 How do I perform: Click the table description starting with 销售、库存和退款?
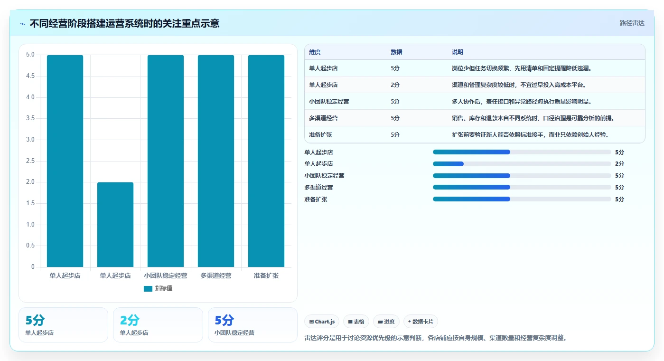pos(533,118)
